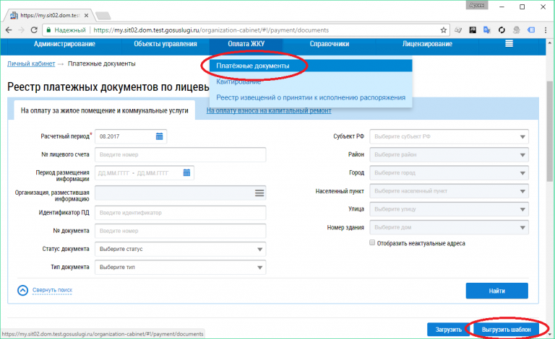Click Выгрузить шаблон button

pyautogui.click(x=506, y=329)
